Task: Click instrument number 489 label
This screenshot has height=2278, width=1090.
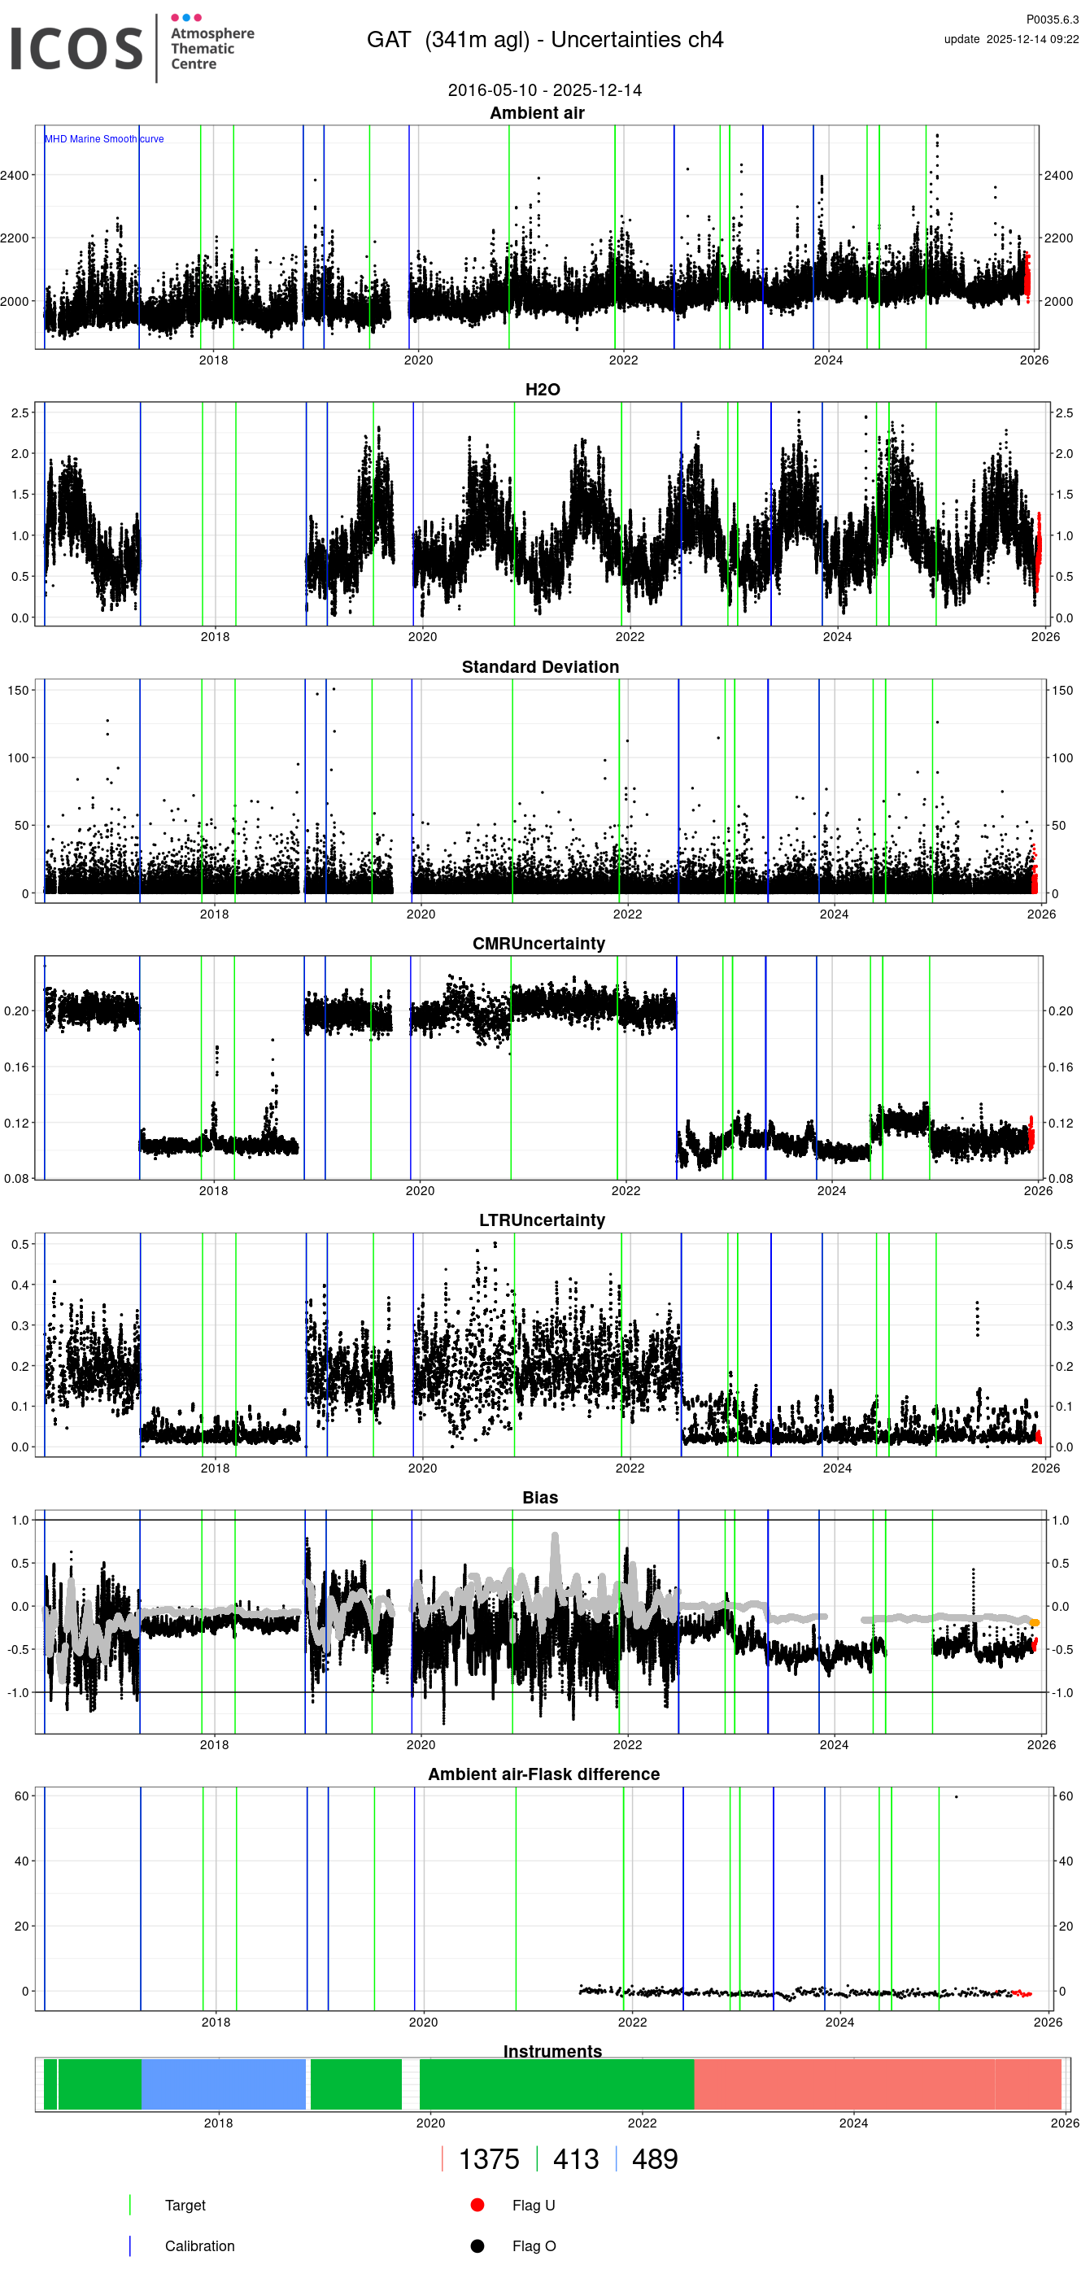Action: pyautogui.click(x=654, y=2158)
